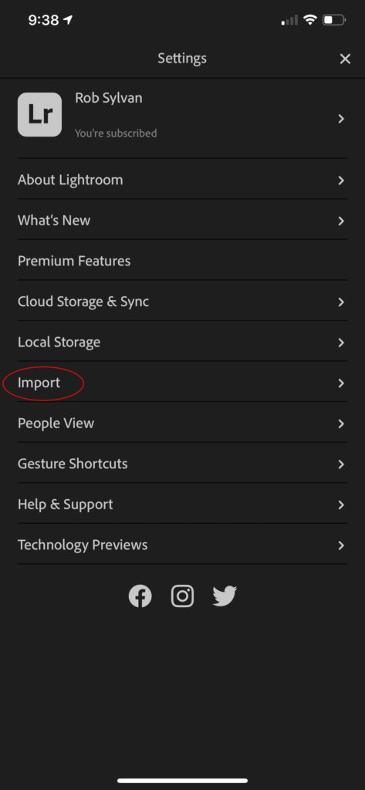Expand chevron on Technology Previews row
This screenshot has height=790, width=365.
tap(341, 545)
